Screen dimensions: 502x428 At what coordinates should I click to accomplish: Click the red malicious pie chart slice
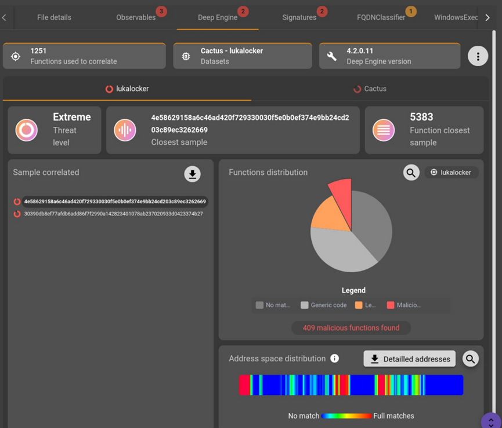point(342,192)
